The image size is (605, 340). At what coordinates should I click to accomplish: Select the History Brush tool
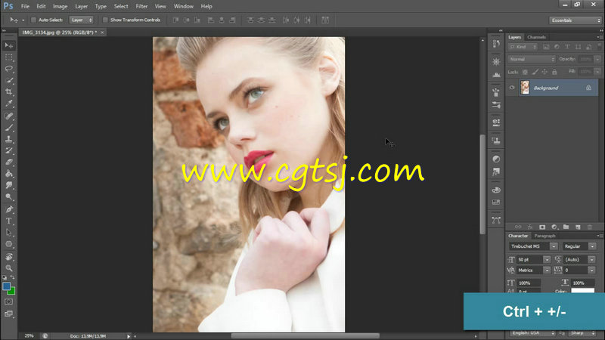[x=9, y=150]
